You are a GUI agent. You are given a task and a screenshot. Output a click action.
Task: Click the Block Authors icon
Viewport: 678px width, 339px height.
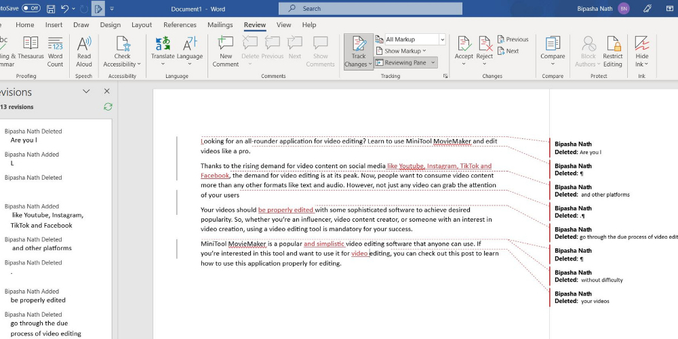point(588,43)
